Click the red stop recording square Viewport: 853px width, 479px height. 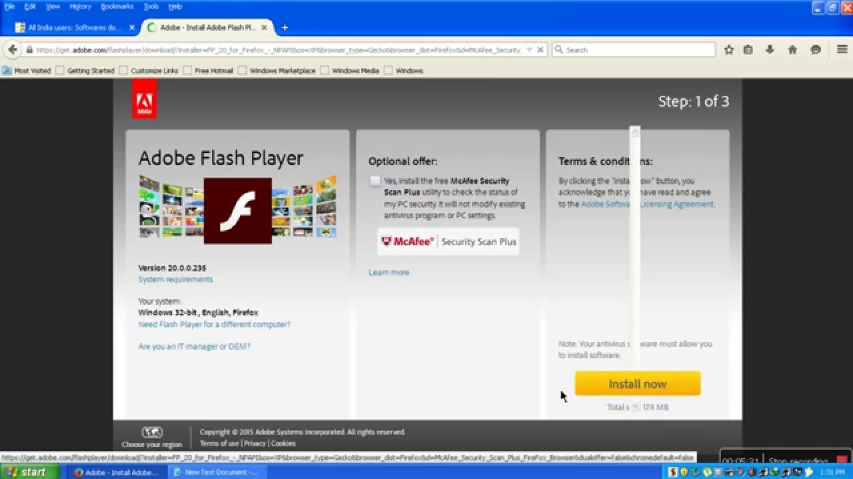point(842,460)
